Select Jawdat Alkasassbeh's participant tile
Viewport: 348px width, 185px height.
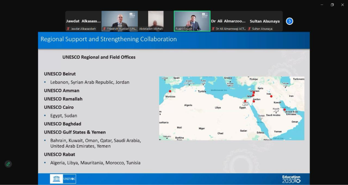click(83, 21)
